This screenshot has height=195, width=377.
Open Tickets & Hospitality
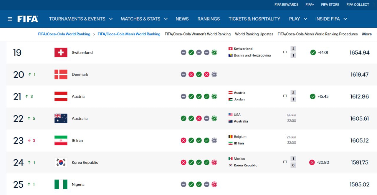click(254, 19)
